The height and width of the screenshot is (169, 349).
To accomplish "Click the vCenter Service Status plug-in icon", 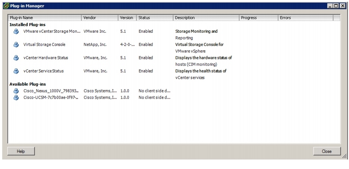I will [x=16, y=71].
